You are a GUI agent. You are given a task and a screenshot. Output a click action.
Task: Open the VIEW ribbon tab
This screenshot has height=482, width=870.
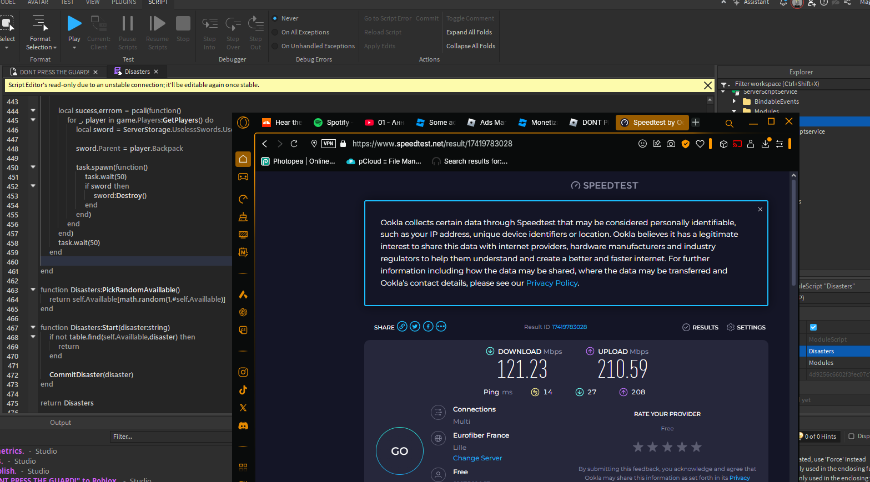(92, 2)
